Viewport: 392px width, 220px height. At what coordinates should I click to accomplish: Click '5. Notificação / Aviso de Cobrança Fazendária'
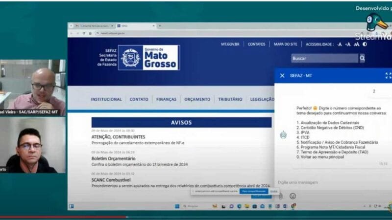tap(337, 142)
